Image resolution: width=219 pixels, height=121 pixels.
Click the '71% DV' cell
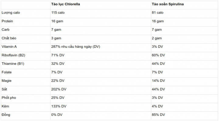tap(58, 55)
